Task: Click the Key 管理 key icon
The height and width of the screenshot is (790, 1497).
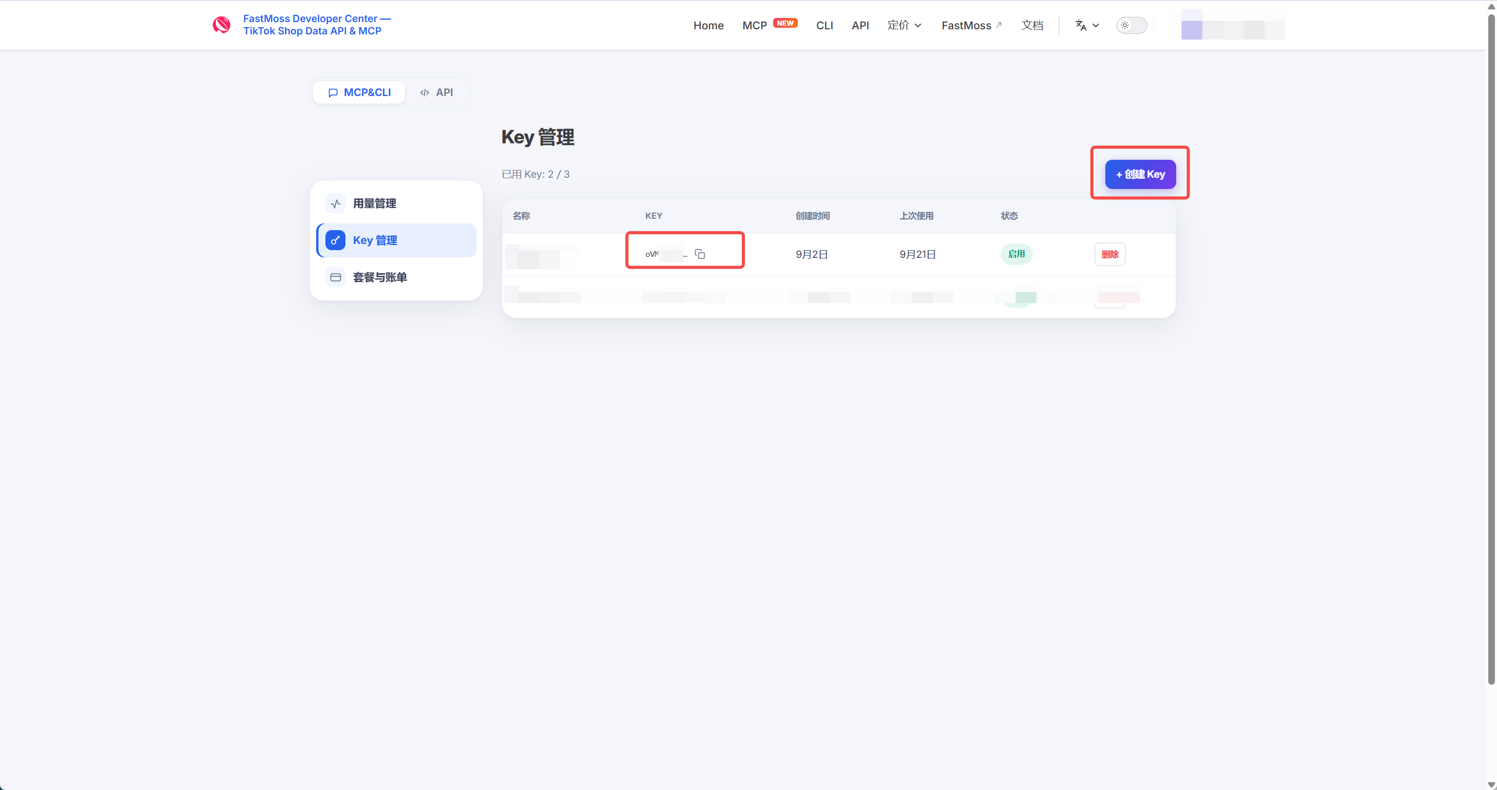Action: click(335, 240)
